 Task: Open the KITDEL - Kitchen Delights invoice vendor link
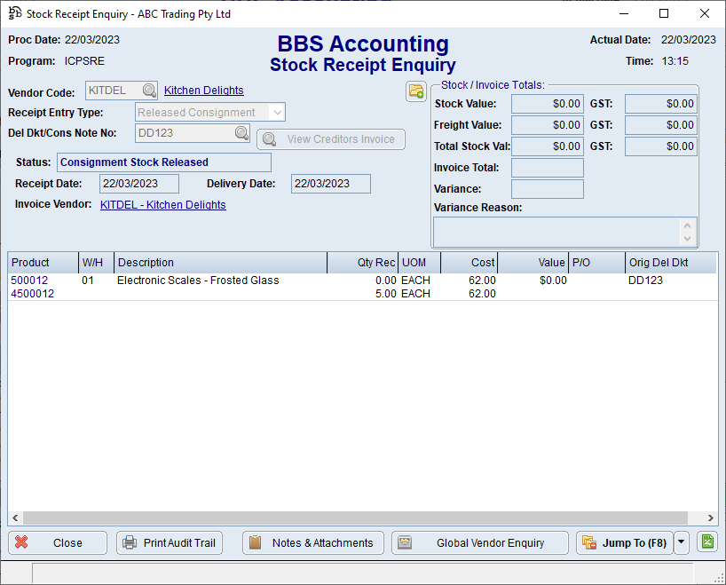click(x=162, y=205)
